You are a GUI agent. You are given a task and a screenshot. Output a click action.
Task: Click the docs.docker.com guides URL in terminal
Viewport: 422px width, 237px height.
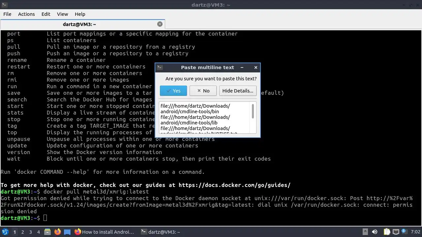234,185
